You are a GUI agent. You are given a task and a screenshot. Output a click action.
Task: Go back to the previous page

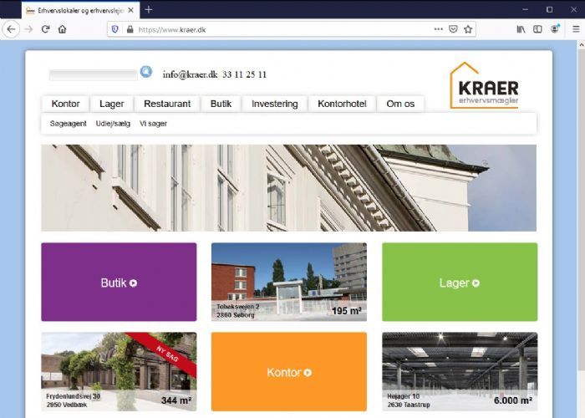pyautogui.click(x=11, y=29)
